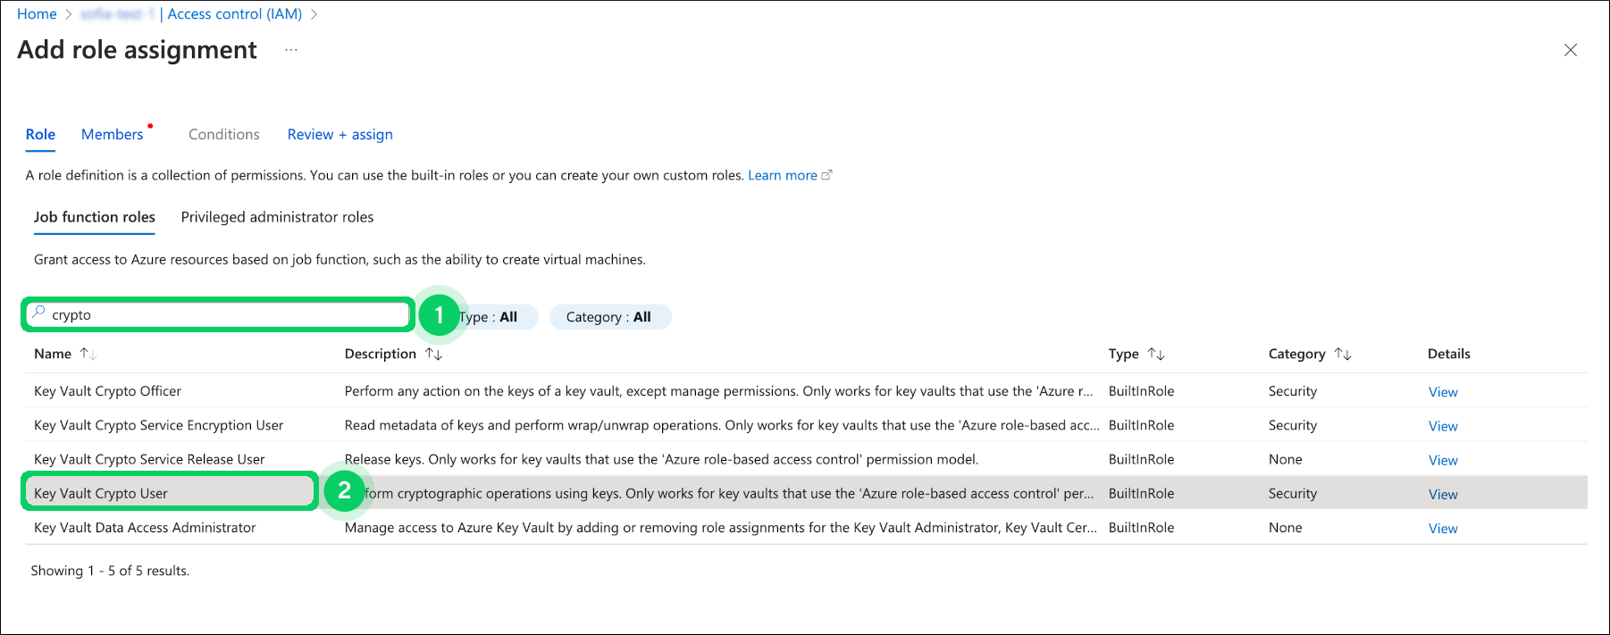Image resolution: width=1610 pixels, height=635 pixels.
Task: View details for Crypto Service Encryption User
Action: [1443, 426]
